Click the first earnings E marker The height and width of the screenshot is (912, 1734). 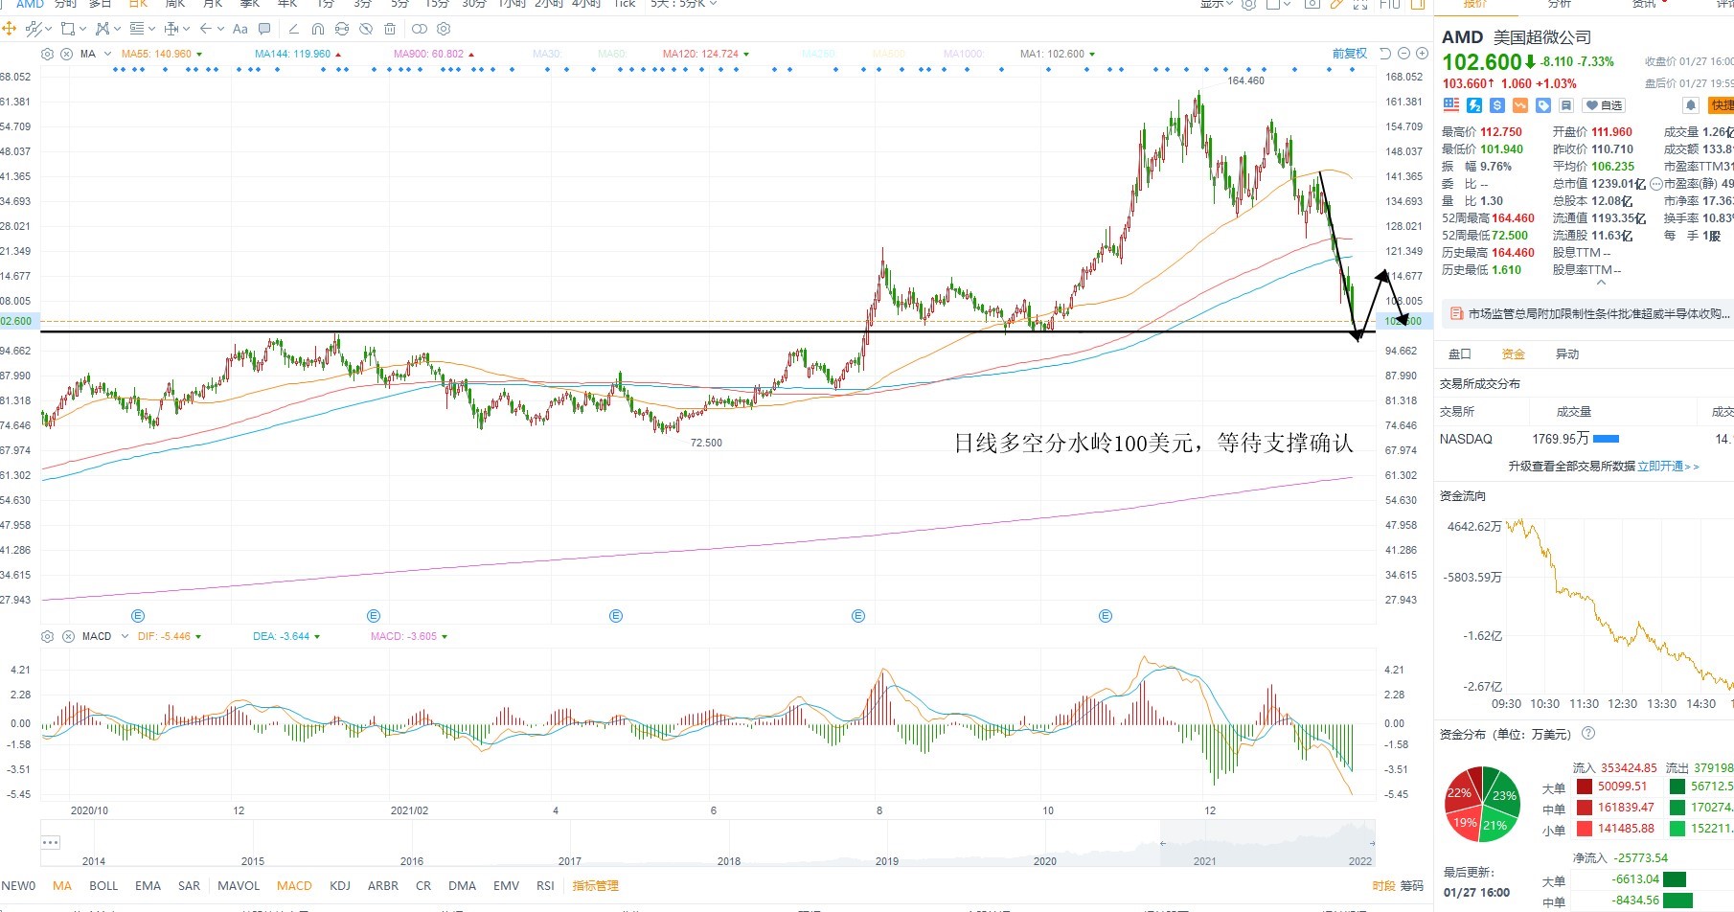point(138,616)
